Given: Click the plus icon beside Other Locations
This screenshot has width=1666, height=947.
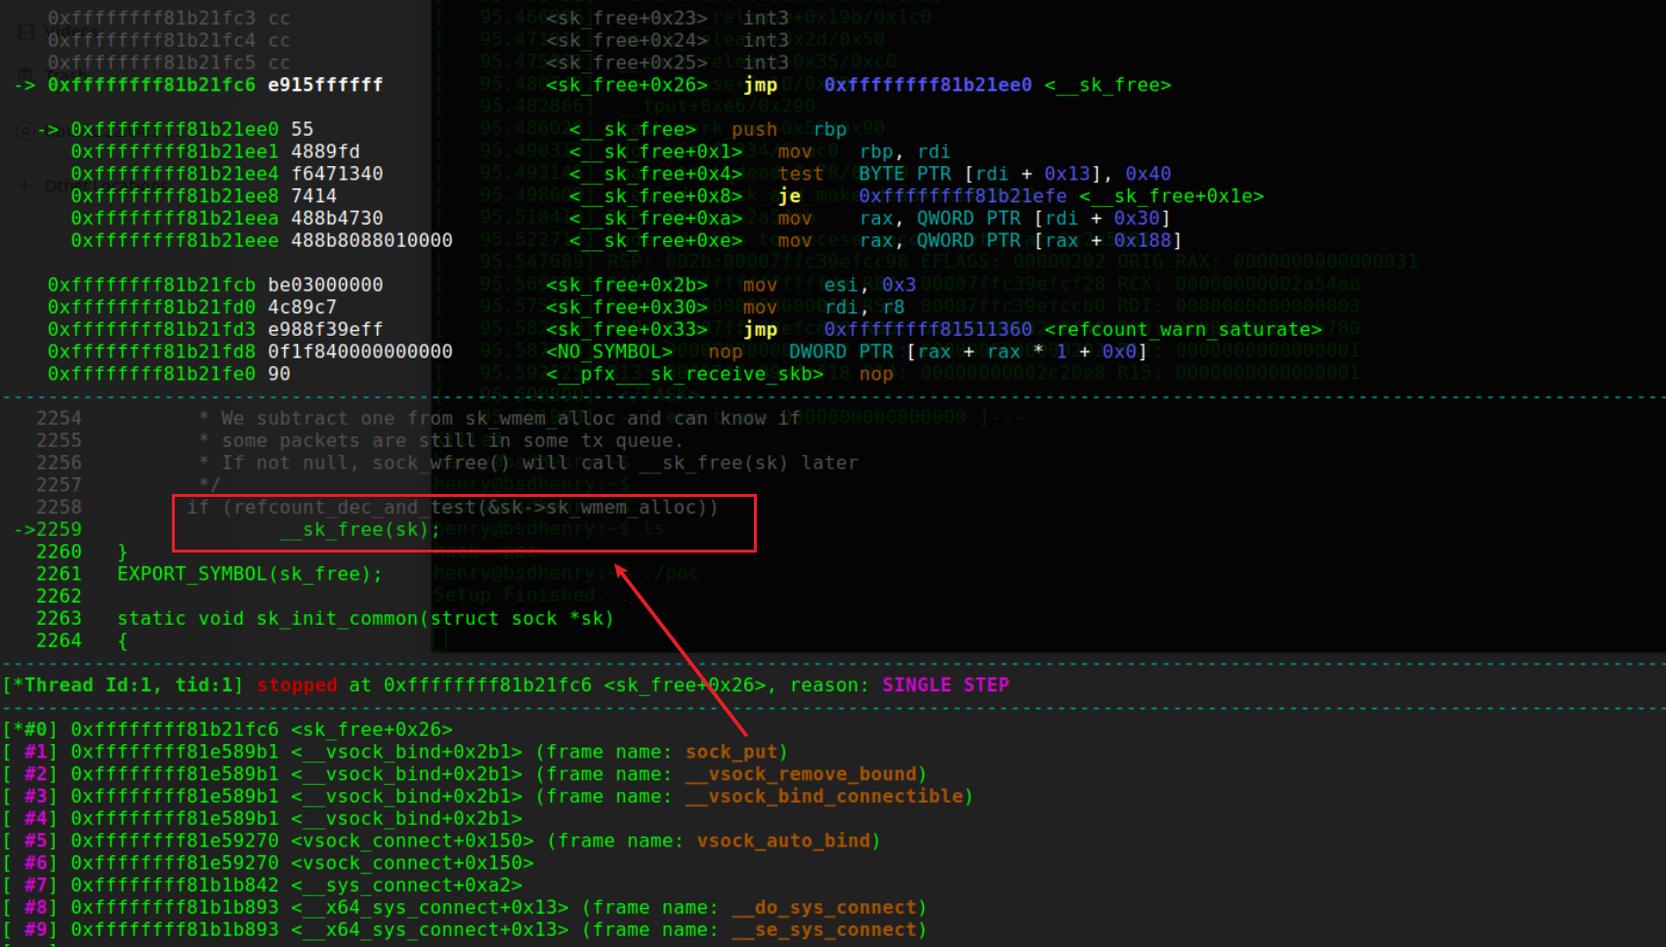Looking at the screenshot, I should coord(25,185).
